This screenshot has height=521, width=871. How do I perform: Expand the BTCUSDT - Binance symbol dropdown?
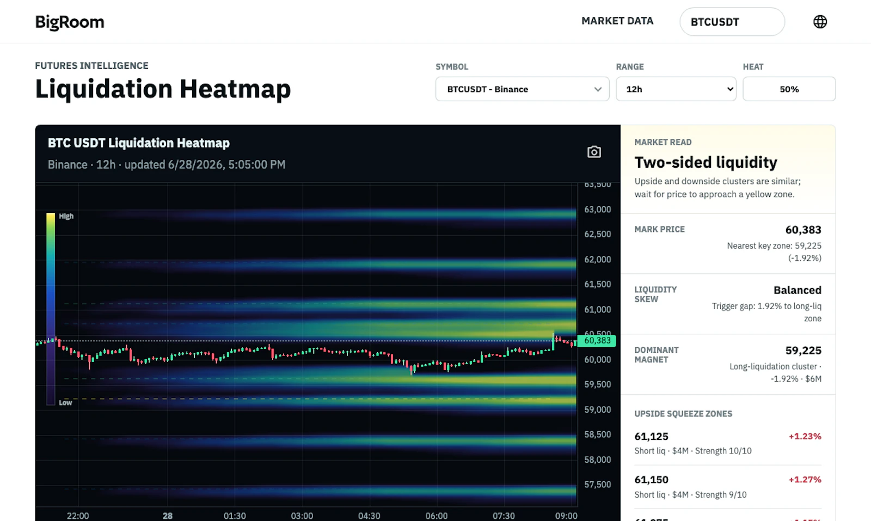522,89
